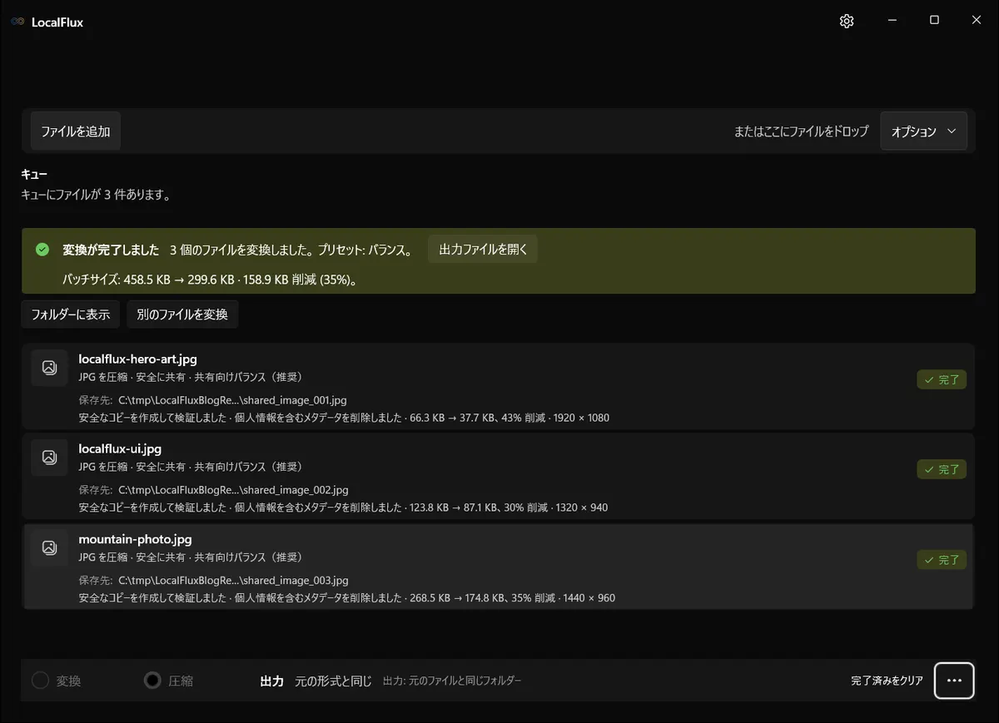Expand the オプション dropdown
Viewport: 999px width, 723px height.
point(923,131)
